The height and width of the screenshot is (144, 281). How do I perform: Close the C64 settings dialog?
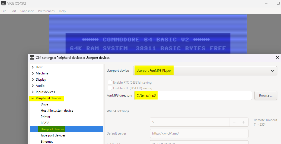tap(277, 57)
